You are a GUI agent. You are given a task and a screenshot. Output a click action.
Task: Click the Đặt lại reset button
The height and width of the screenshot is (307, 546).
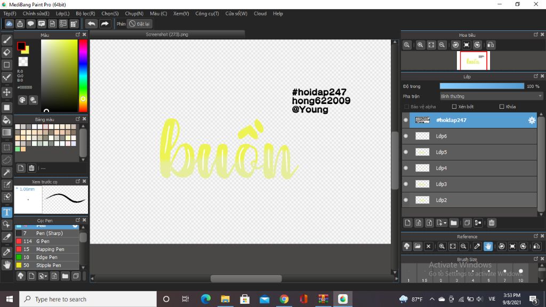click(x=139, y=23)
